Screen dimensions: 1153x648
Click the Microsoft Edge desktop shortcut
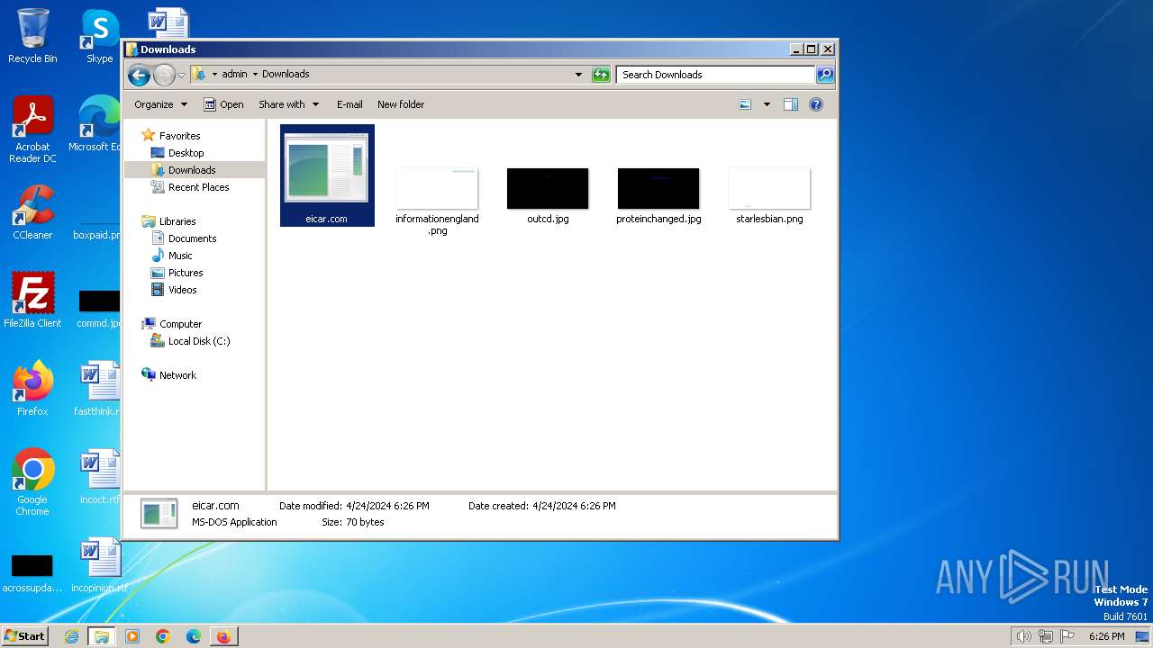coord(97,124)
